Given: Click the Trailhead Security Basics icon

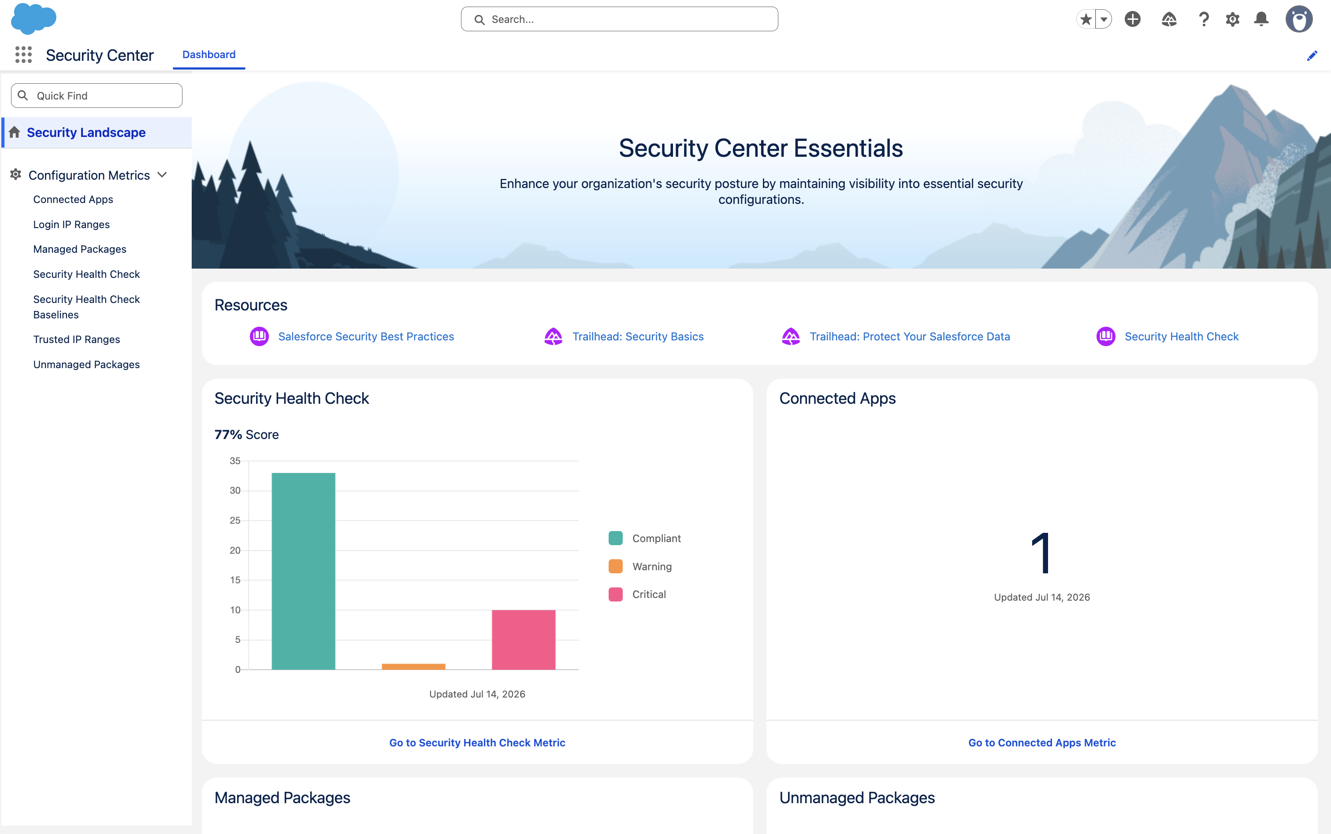Looking at the screenshot, I should pos(553,336).
